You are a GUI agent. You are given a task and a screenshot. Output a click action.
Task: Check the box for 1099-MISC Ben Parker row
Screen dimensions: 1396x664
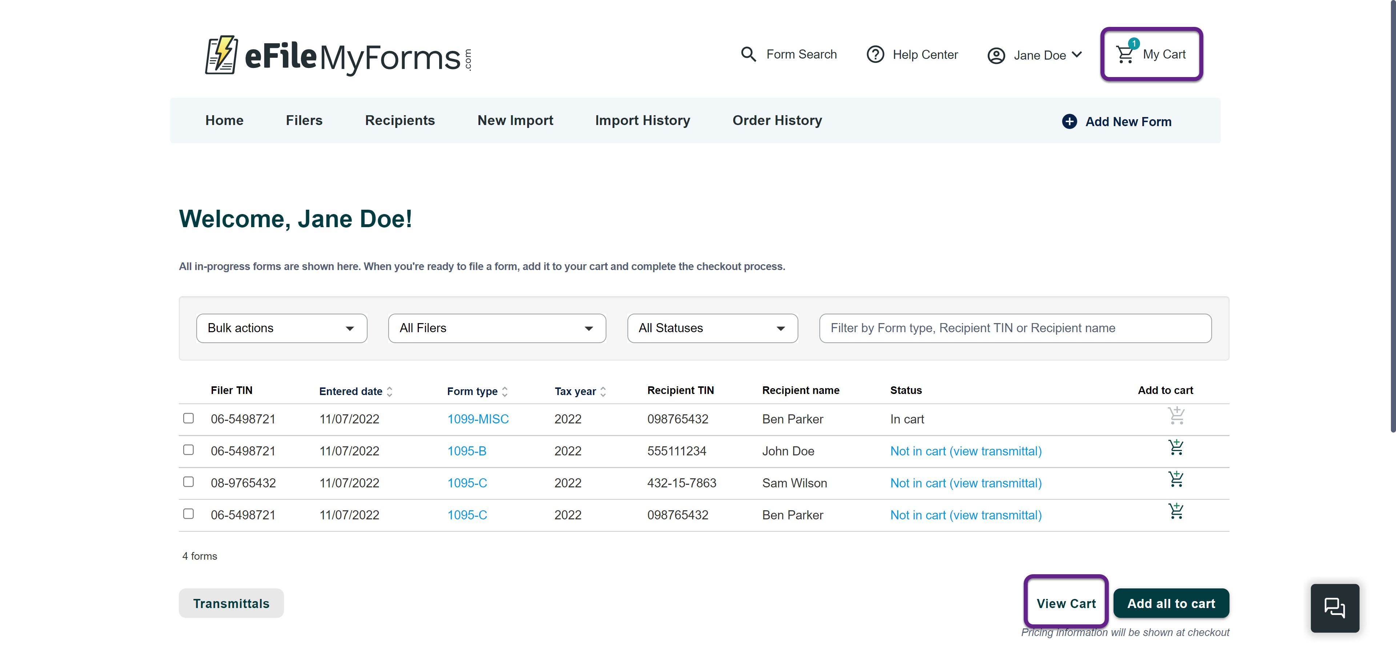pyautogui.click(x=189, y=418)
